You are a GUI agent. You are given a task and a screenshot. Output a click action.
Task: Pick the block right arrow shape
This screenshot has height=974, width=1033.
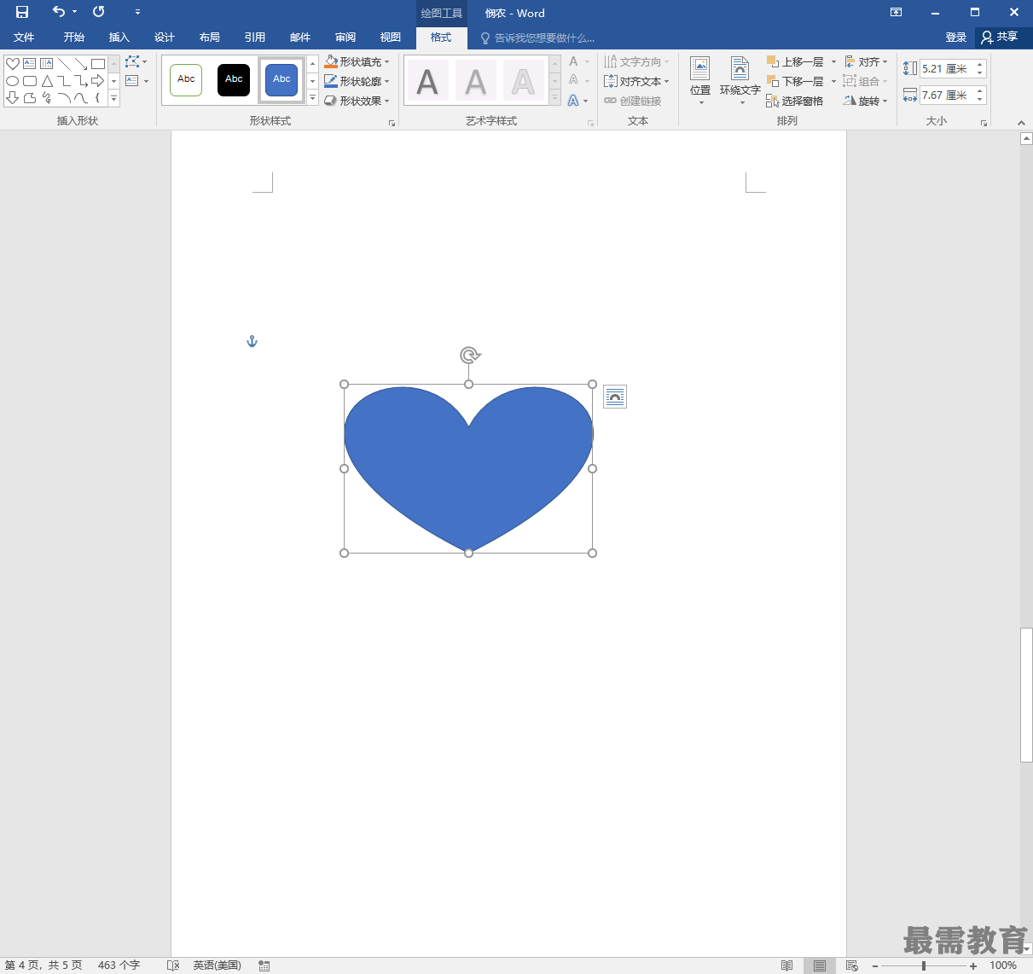pos(98,81)
